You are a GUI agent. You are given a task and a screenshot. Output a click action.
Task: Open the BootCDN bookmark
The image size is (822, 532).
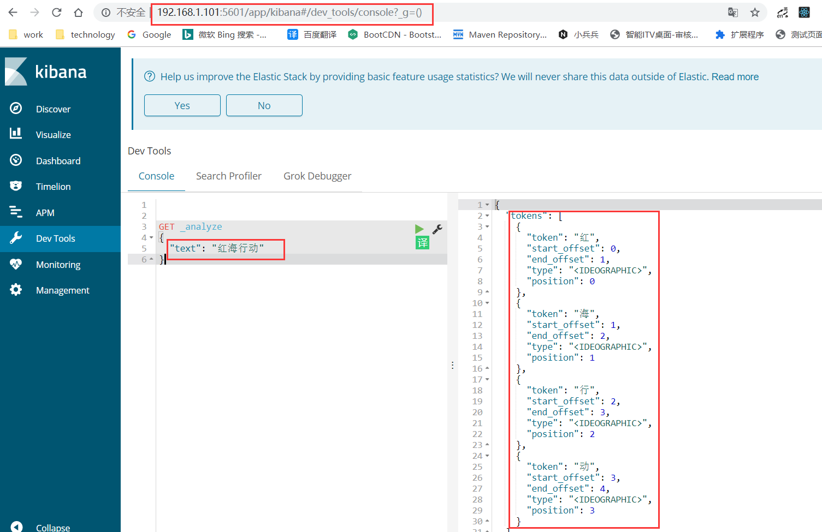click(394, 34)
